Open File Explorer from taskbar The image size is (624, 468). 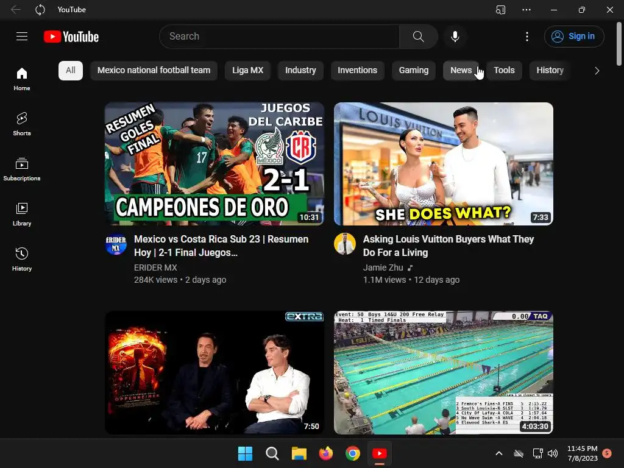[299, 453]
